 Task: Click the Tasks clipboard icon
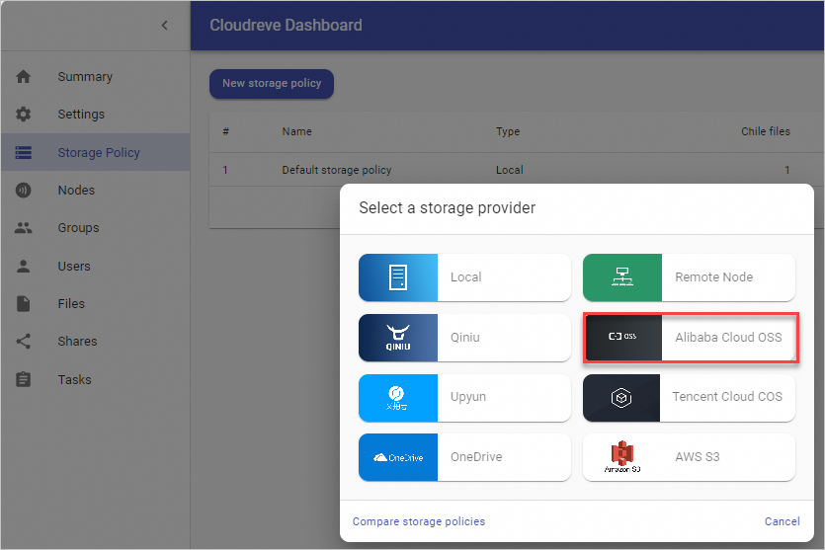click(x=23, y=379)
